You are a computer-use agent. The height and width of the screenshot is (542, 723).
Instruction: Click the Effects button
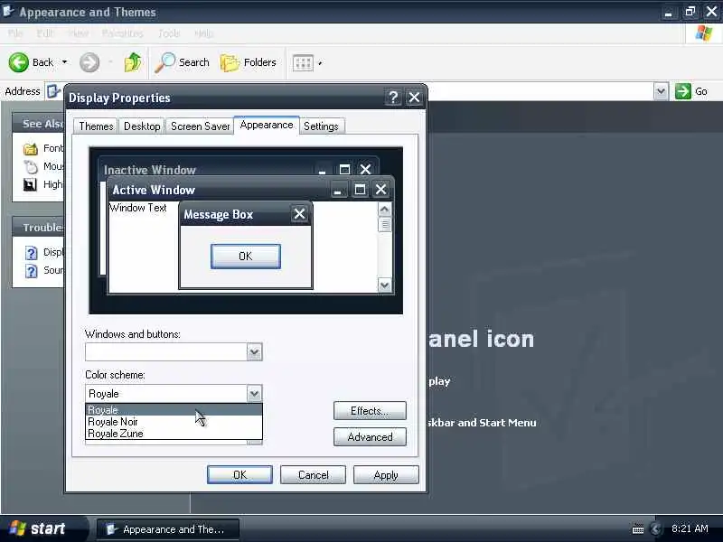[x=370, y=411]
